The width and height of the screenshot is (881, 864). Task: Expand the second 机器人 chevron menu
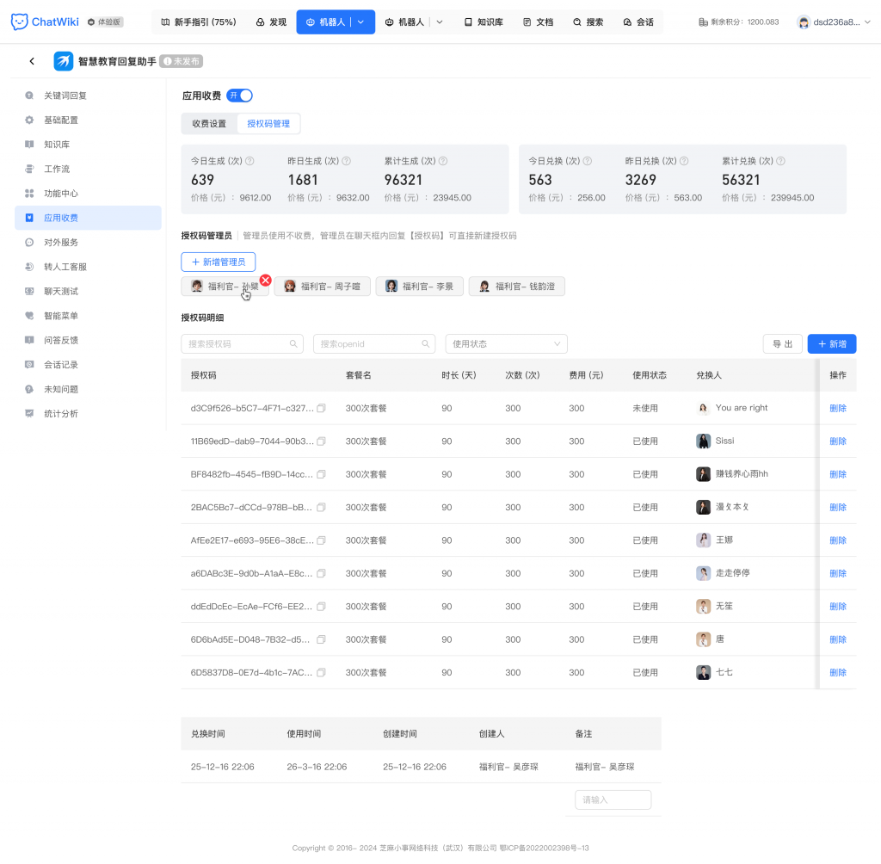pos(440,22)
